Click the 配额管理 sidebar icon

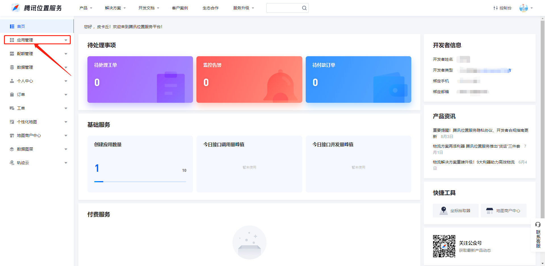(x=12, y=54)
